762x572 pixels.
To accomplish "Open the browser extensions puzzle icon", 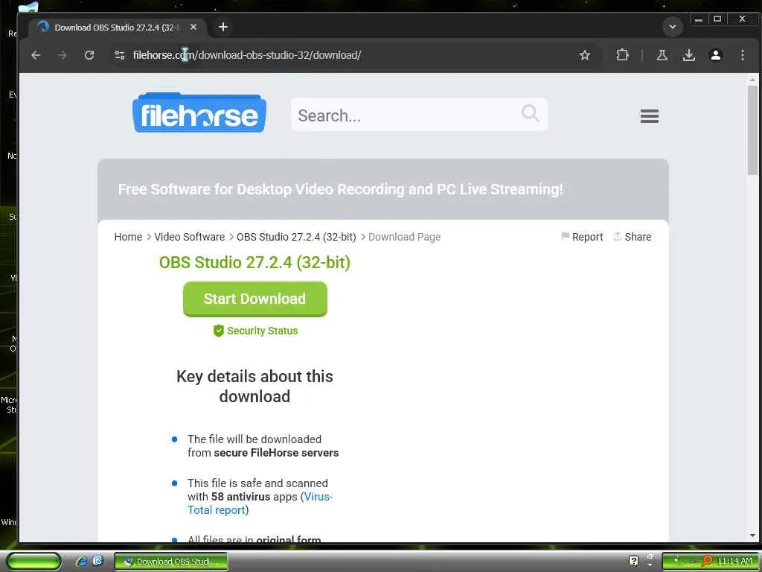I will 622,55.
